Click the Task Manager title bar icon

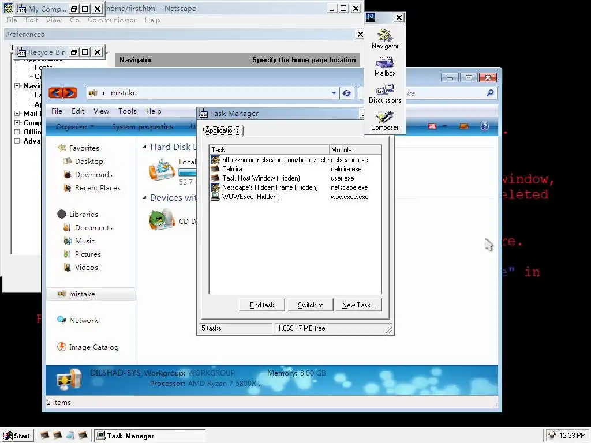tap(203, 113)
